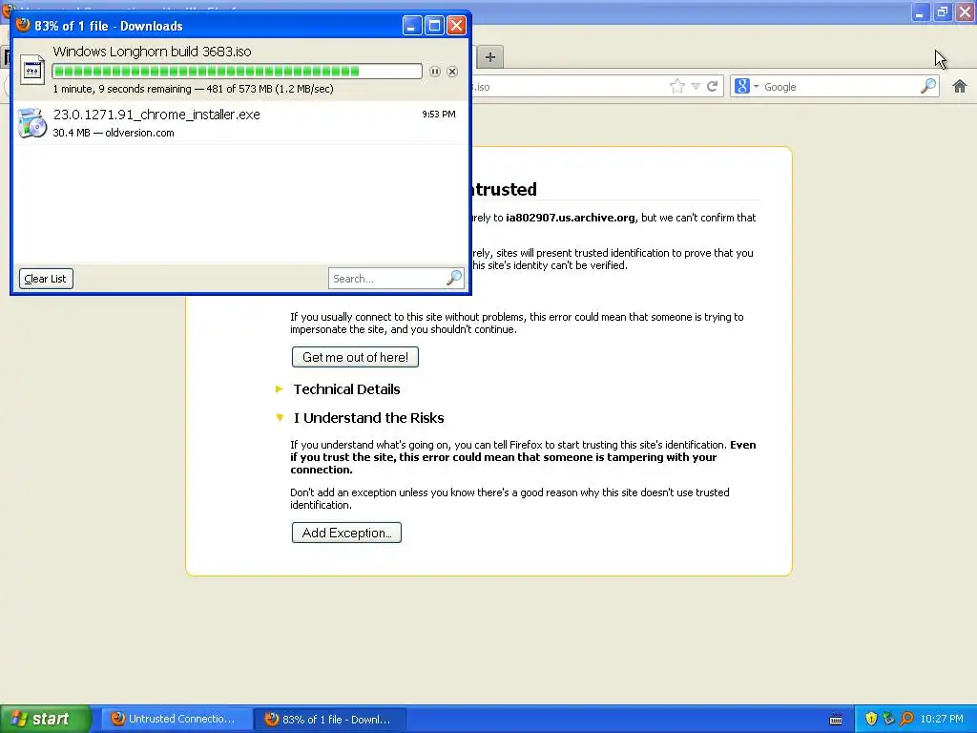This screenshot has width=977, height=733.
Task: Click the 9:53 PM download timestamp
Action: 439,115
